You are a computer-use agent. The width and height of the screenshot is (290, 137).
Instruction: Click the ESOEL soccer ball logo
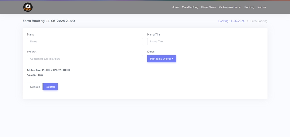28,7
